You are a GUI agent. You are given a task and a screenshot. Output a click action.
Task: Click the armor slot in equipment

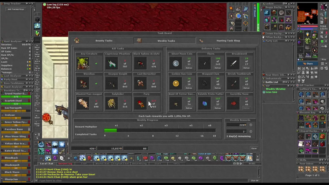click(x=308, y=41)
